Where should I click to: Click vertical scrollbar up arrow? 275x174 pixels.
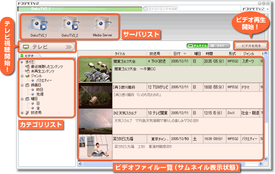[x=266, y=53]
